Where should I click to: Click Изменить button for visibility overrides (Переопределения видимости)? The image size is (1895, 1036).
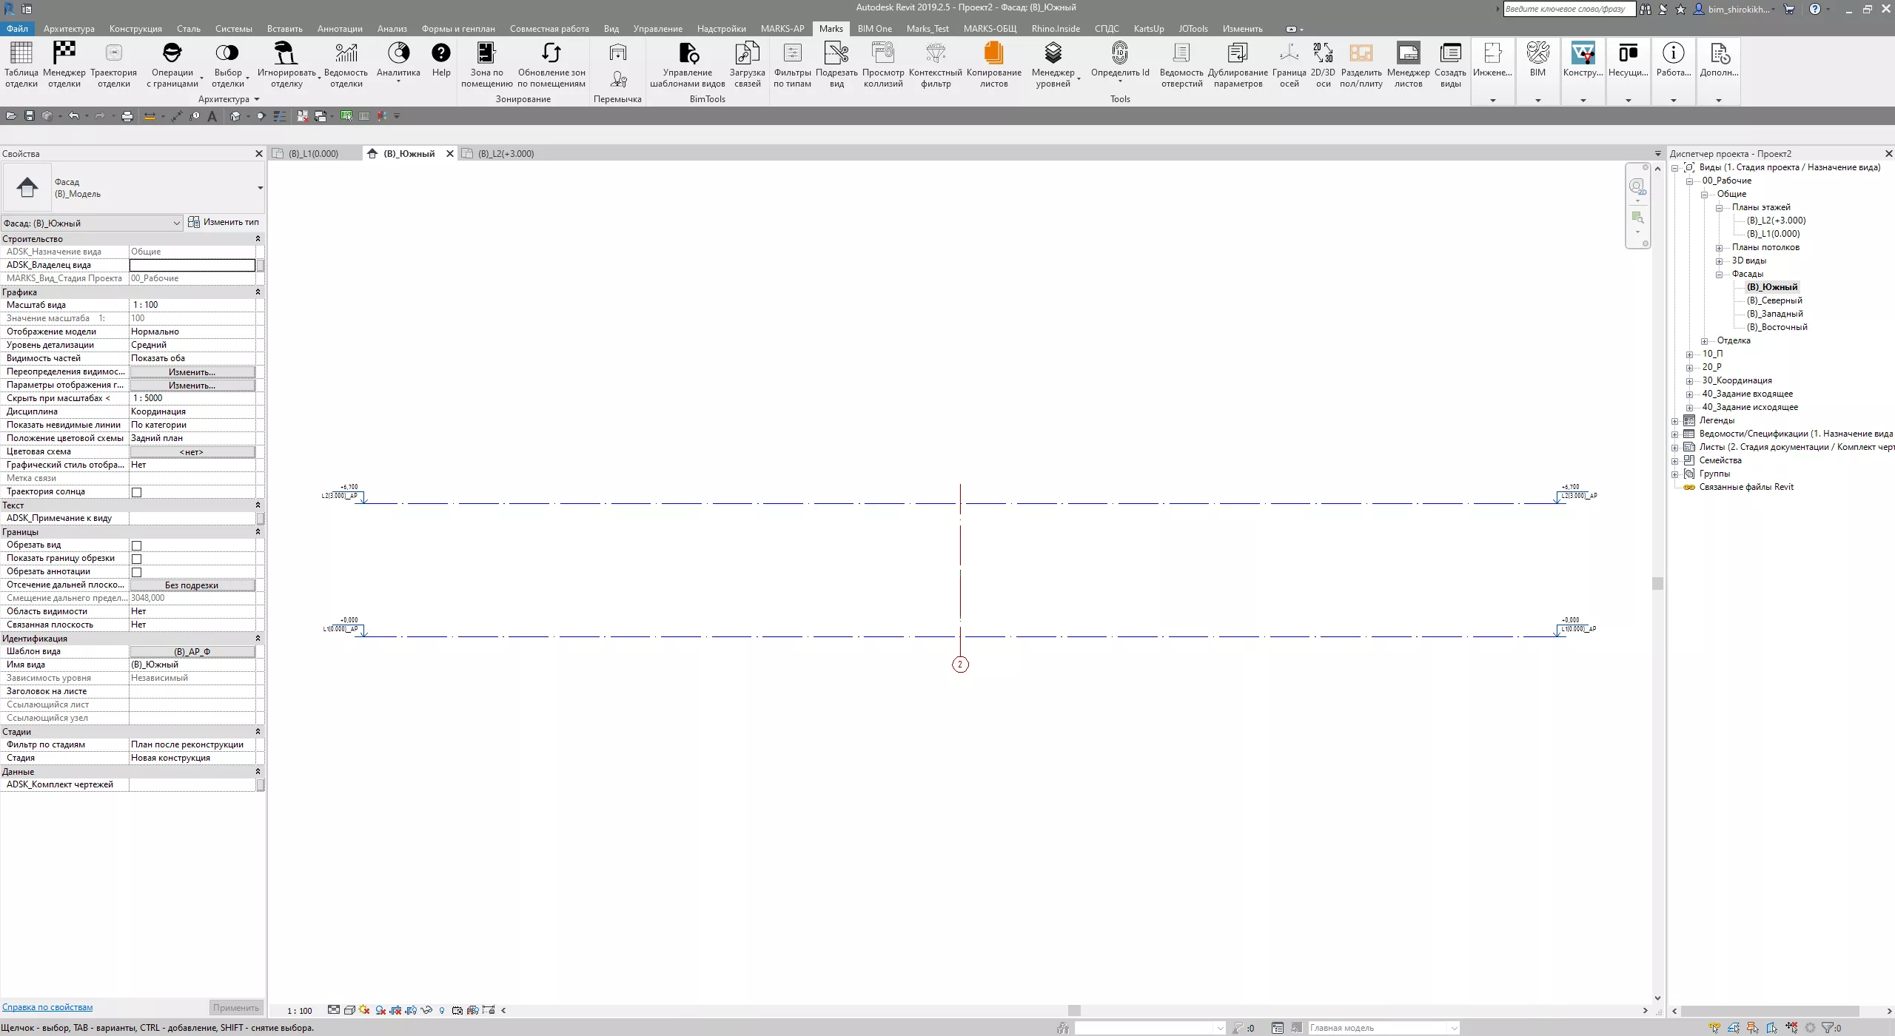click(192, 372)
